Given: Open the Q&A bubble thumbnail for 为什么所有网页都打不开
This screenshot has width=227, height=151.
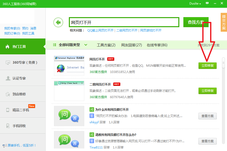Looking at the screenshot, I should click(69, 116).
